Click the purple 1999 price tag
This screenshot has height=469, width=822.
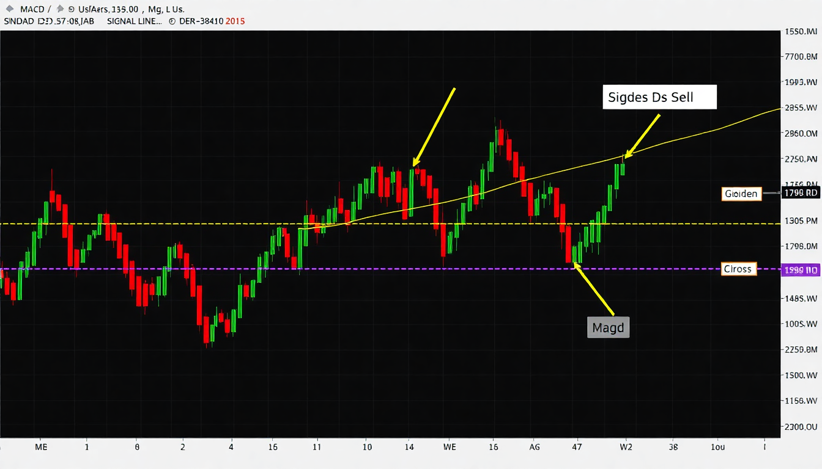(801, 269)
